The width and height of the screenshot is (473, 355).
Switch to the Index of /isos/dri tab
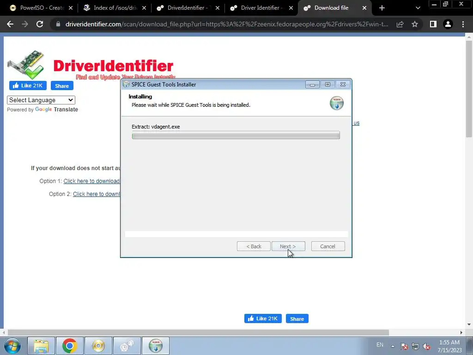coord(114,8)
